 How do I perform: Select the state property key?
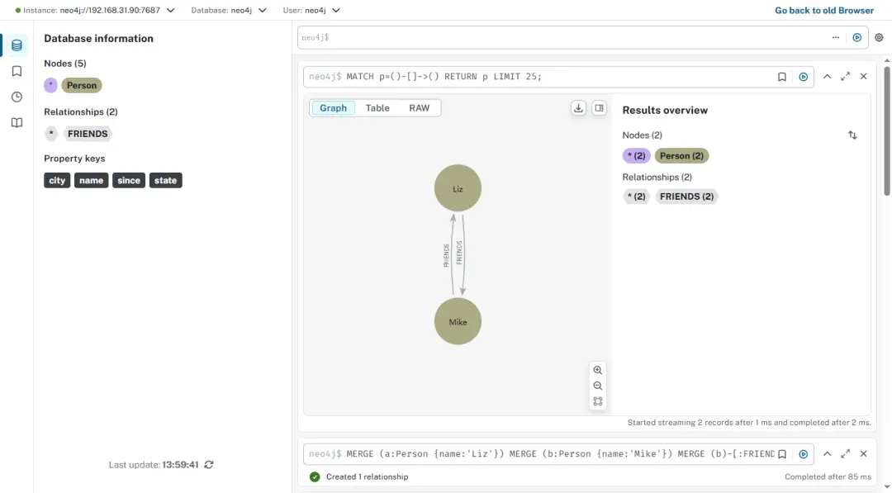click(x=165, y=180)
